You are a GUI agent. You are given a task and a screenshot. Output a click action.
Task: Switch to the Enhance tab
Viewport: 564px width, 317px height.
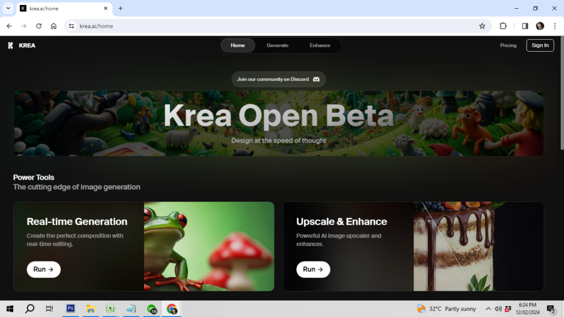(319, 46)
